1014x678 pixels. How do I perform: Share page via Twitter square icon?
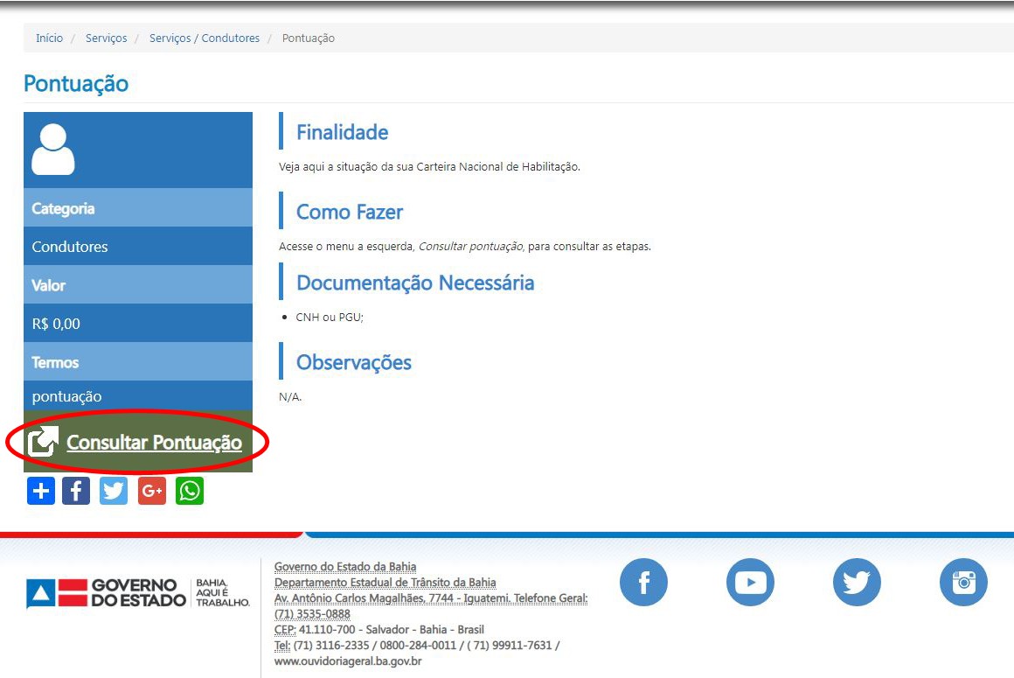click(114, 491)
